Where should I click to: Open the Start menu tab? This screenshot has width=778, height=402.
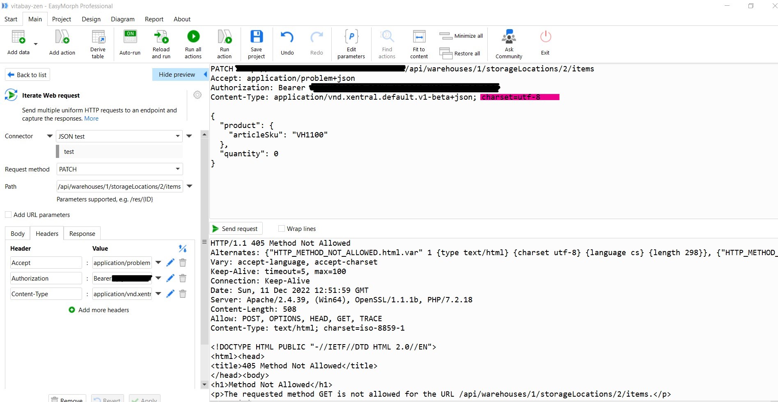(x=11, y=19)
